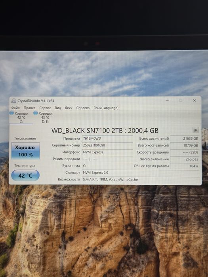Close the CrystalDiskInfo window
The height and width of the screenshot is (277, 208).
195,101
